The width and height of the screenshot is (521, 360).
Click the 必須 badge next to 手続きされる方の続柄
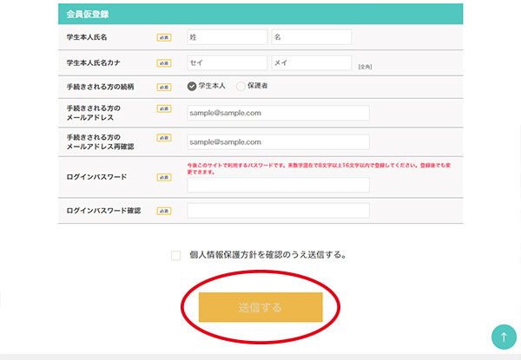(x=164, y=87)
